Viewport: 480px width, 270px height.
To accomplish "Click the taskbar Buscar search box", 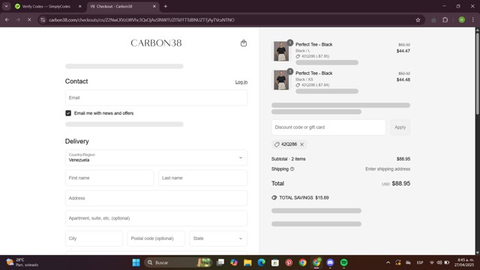I will tap(178, 262).
